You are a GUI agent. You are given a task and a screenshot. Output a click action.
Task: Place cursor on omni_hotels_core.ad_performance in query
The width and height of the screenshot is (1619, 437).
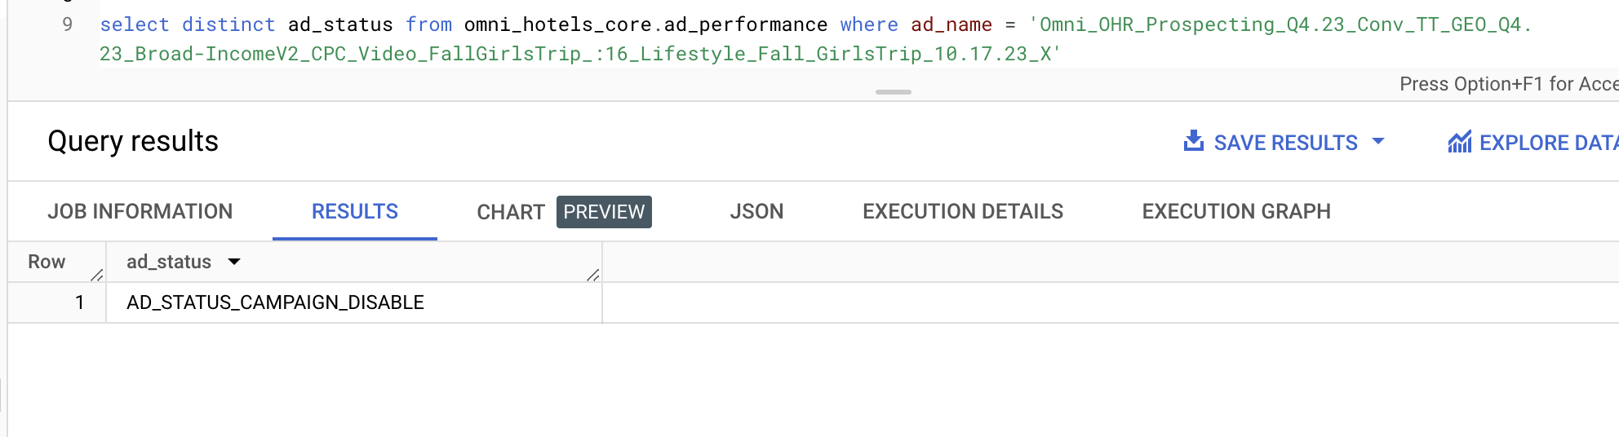pyautogui.click(x=645, y=24)
